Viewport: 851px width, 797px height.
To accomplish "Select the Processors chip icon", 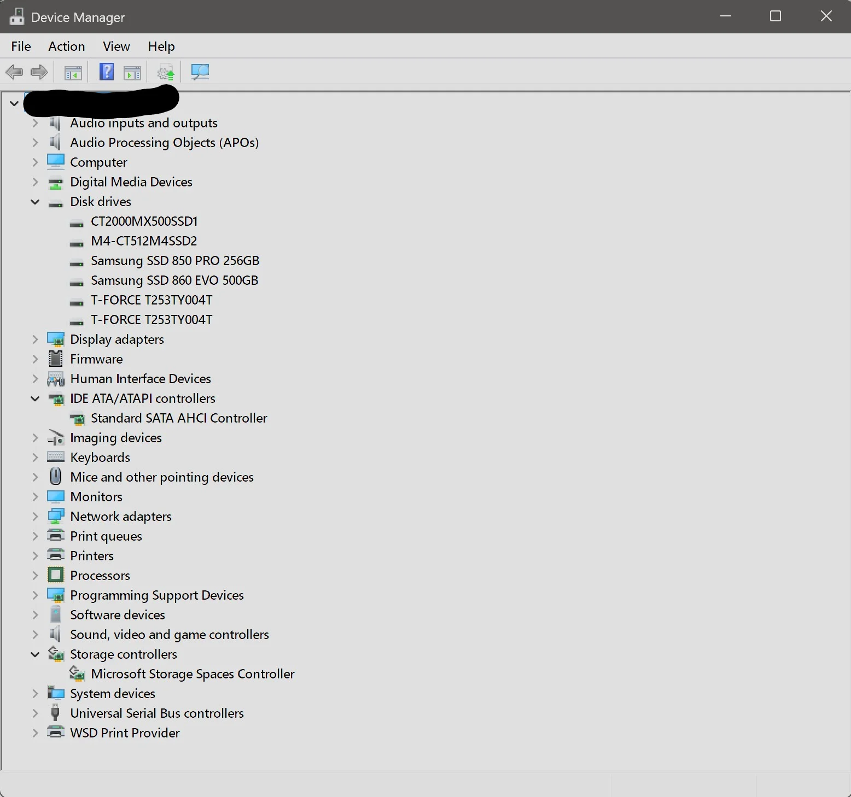I will 56,575.
